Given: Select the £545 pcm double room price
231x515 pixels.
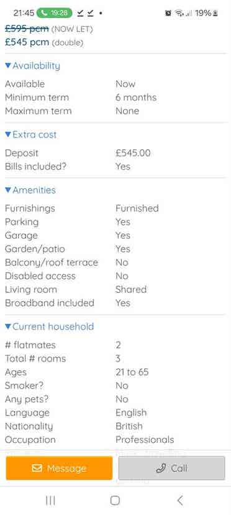Looking at the screenshot, I should tap(27, 42).
